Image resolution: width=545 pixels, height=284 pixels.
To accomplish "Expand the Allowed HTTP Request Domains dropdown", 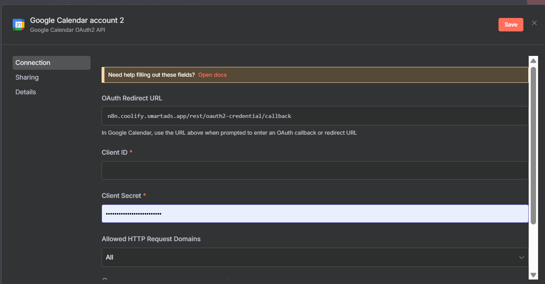I will (310, 257).
